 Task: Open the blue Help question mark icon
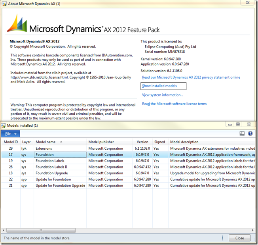click(250, 134)
